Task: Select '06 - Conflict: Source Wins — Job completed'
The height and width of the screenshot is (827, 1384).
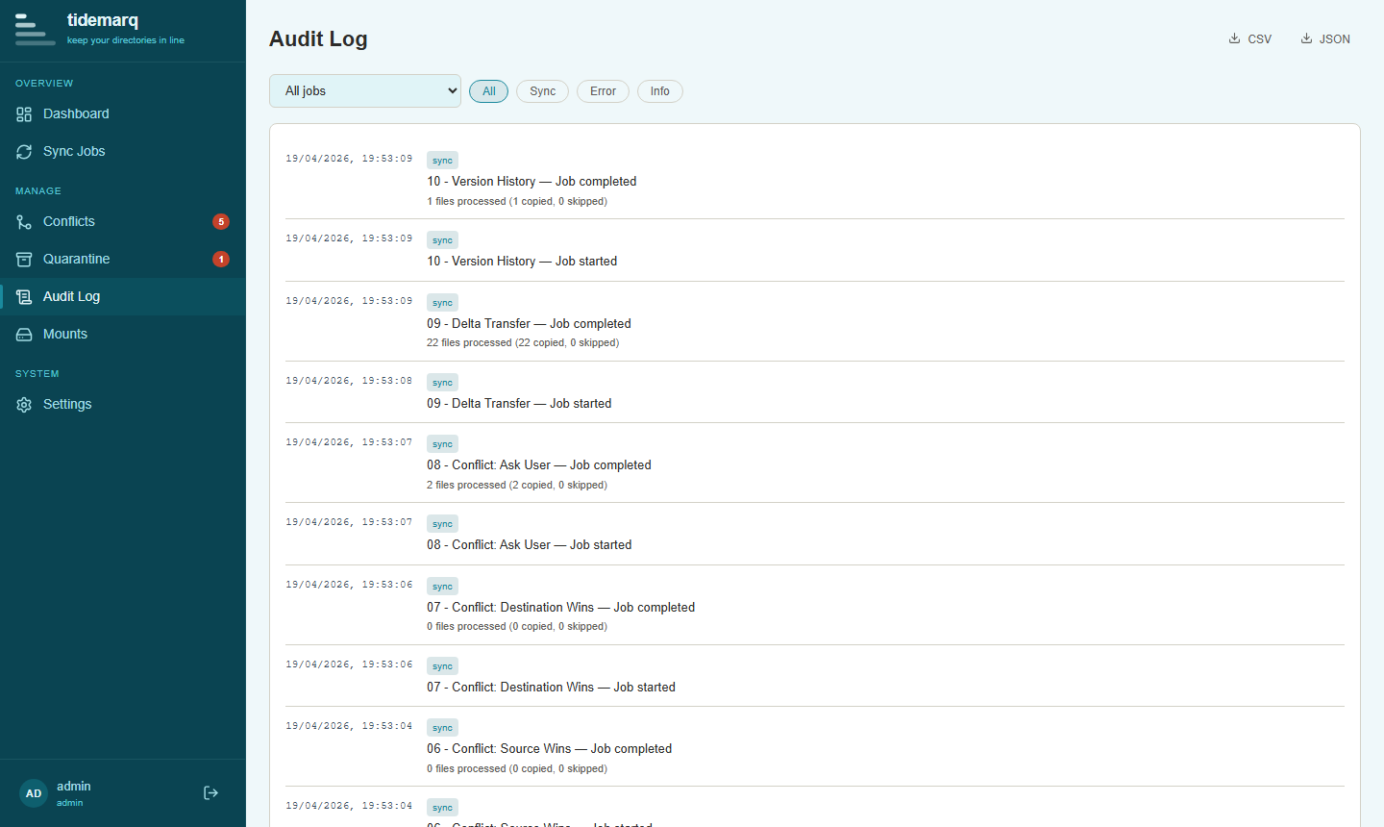Action: [x=549, y=749]
